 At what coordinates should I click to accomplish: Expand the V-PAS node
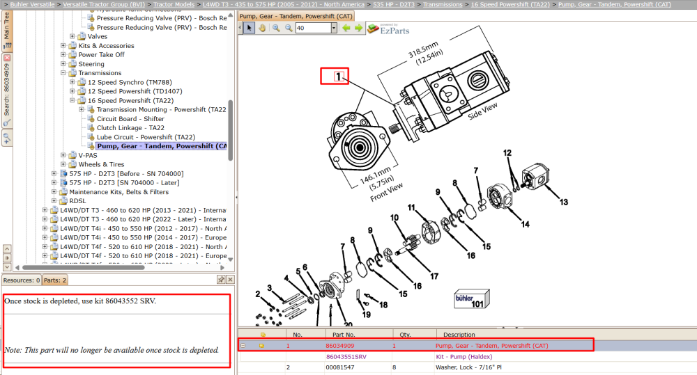(x=63, y=155)
